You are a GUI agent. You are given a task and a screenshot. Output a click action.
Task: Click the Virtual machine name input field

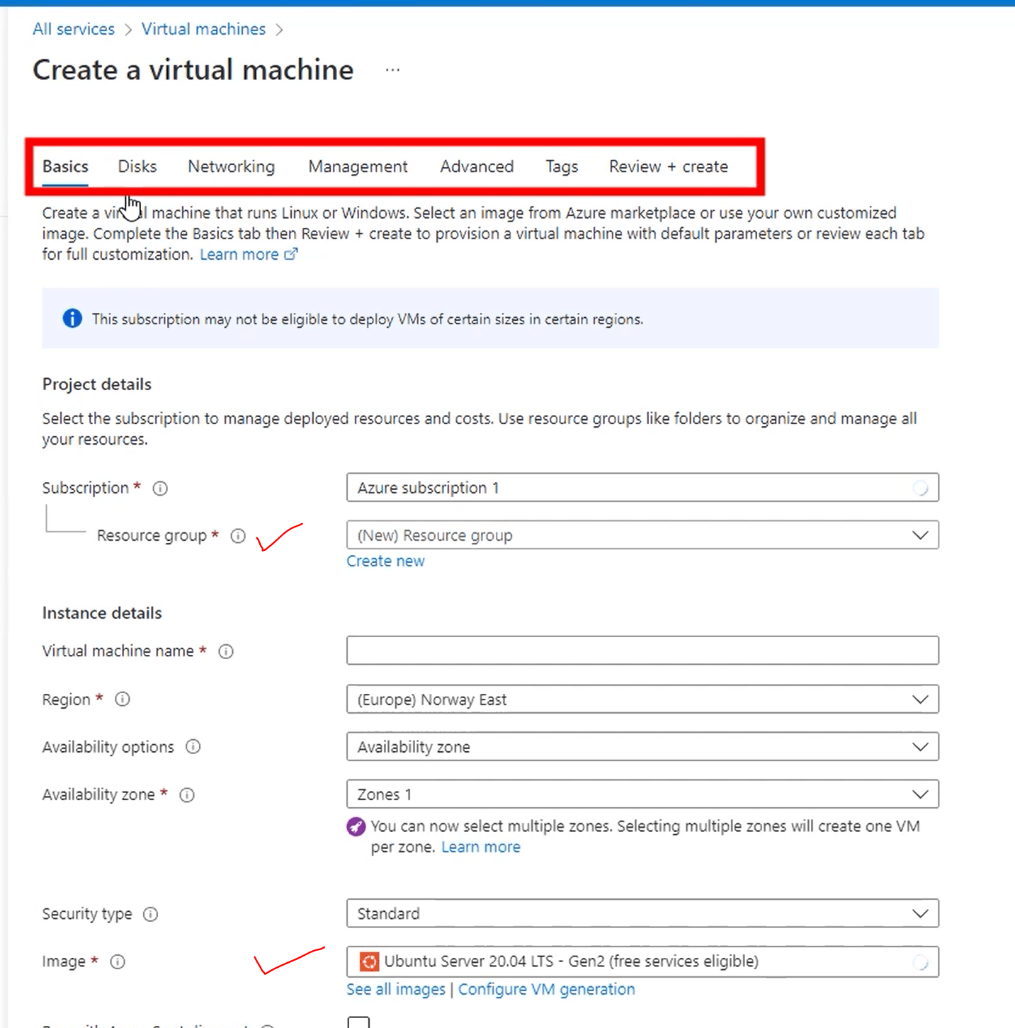click(x=642, y=651)
